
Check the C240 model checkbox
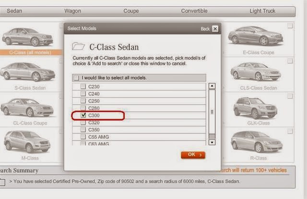coord(83,94)
